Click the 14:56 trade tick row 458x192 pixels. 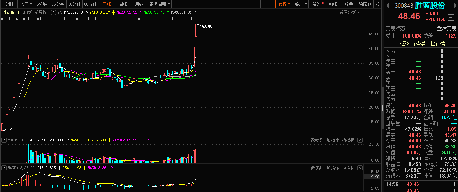421,184
